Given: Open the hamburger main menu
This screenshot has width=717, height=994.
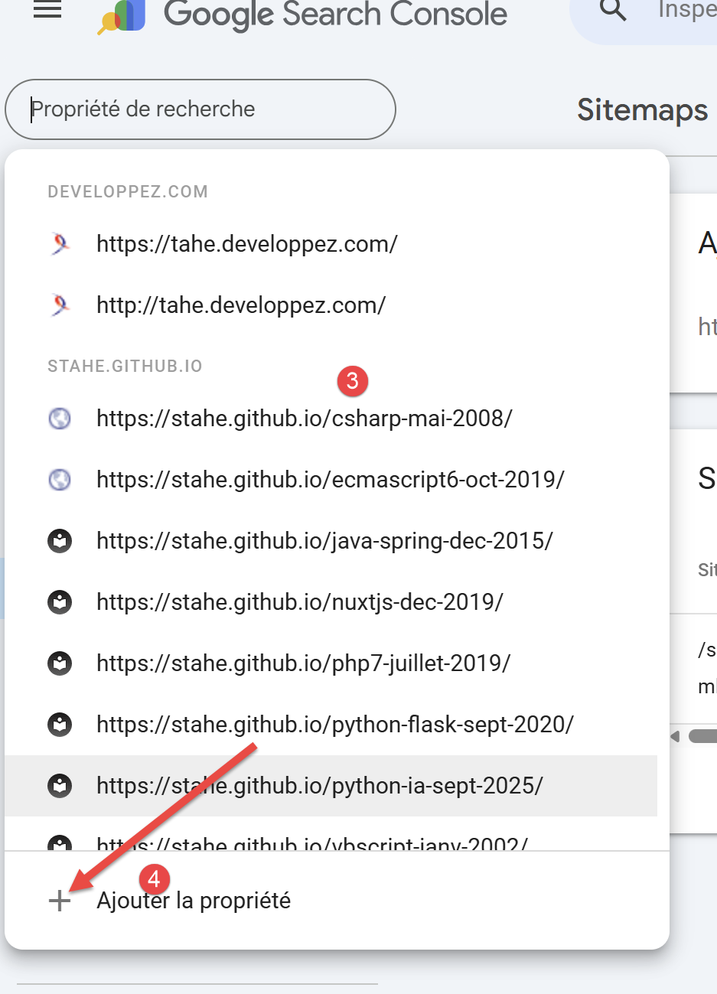Looking at the screenshot, I should pos(47,10).
